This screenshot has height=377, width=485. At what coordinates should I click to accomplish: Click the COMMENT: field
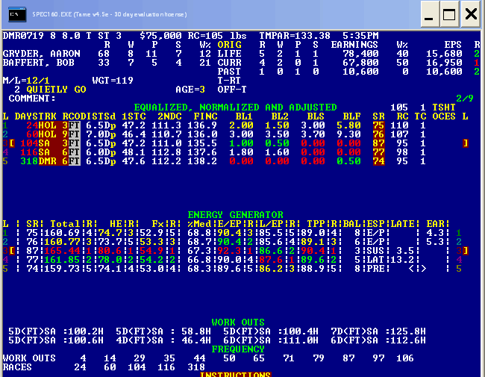(x=32, y=99)
